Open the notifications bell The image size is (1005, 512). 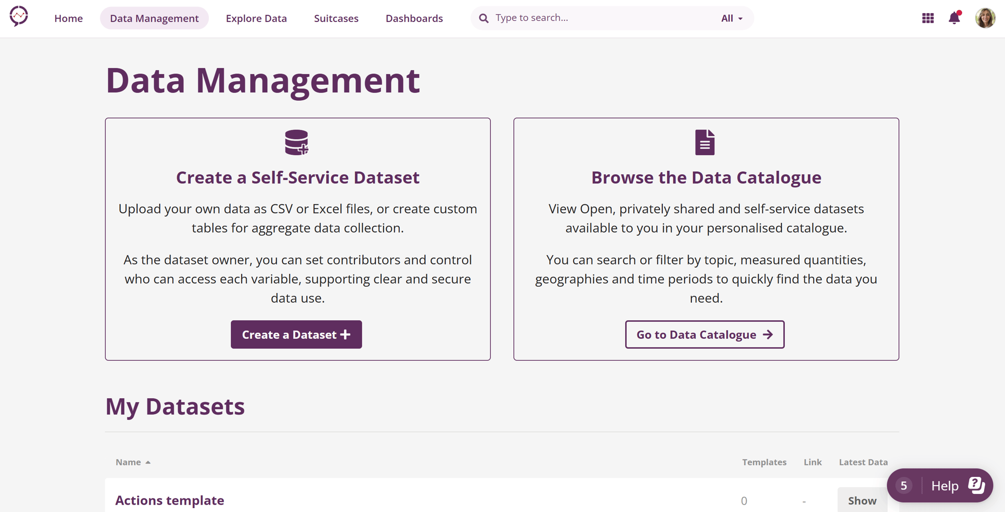point(953,18)
